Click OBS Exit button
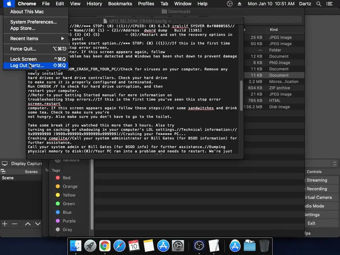Viewport: 340px width, 255px height. point(321,223)
